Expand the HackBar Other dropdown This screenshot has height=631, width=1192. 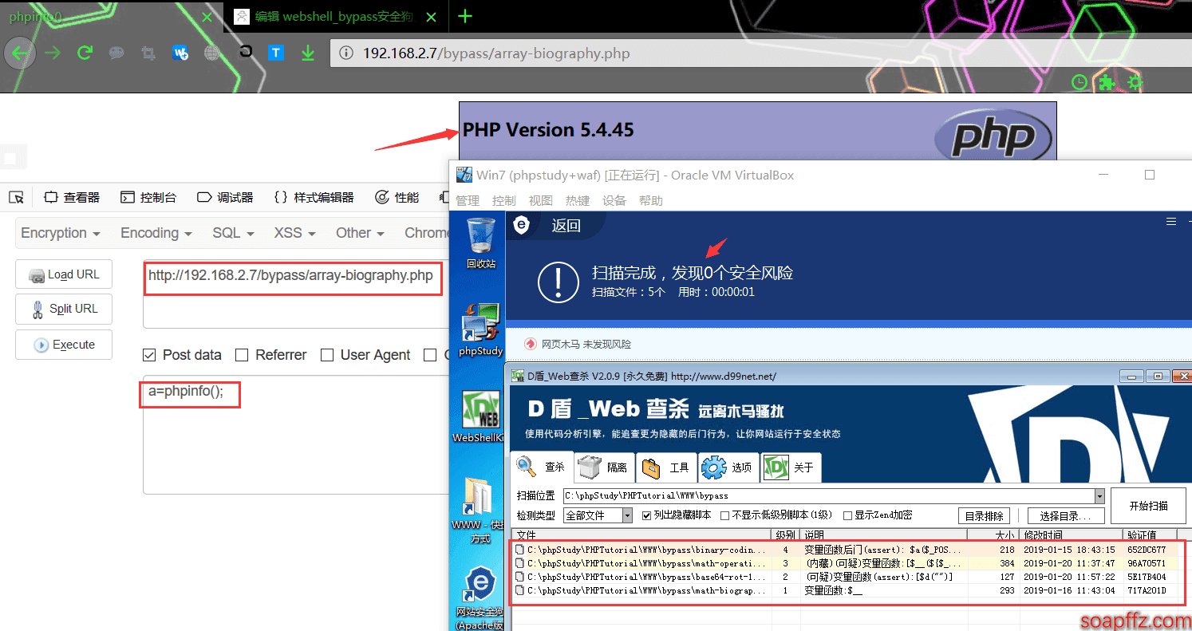[x=360, y=233]
